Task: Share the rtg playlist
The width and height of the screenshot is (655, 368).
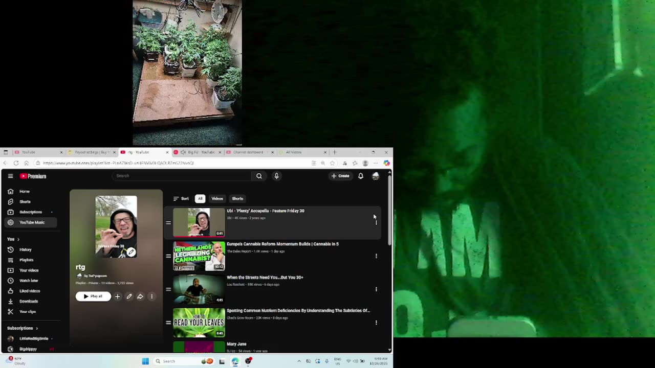Action: (140, 296)
